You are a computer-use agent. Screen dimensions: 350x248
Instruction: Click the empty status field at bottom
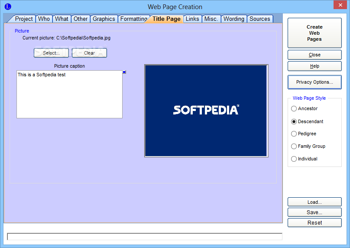[x=145, y=236]
